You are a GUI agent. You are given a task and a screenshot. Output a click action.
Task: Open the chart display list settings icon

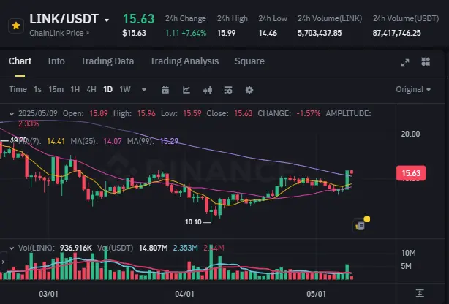[228, 90]
